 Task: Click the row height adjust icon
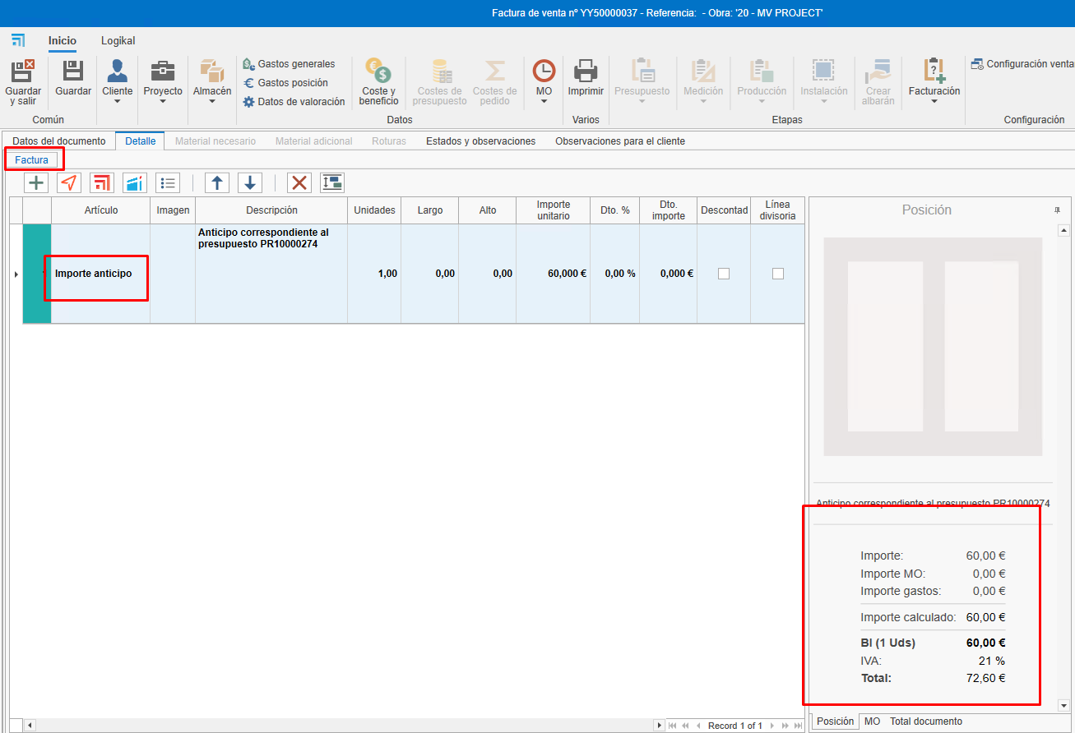[x=332, y=182]
